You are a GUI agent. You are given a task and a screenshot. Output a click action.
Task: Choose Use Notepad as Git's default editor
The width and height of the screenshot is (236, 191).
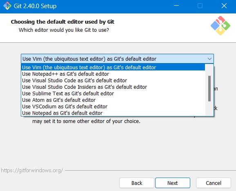(x=113, y=113)
